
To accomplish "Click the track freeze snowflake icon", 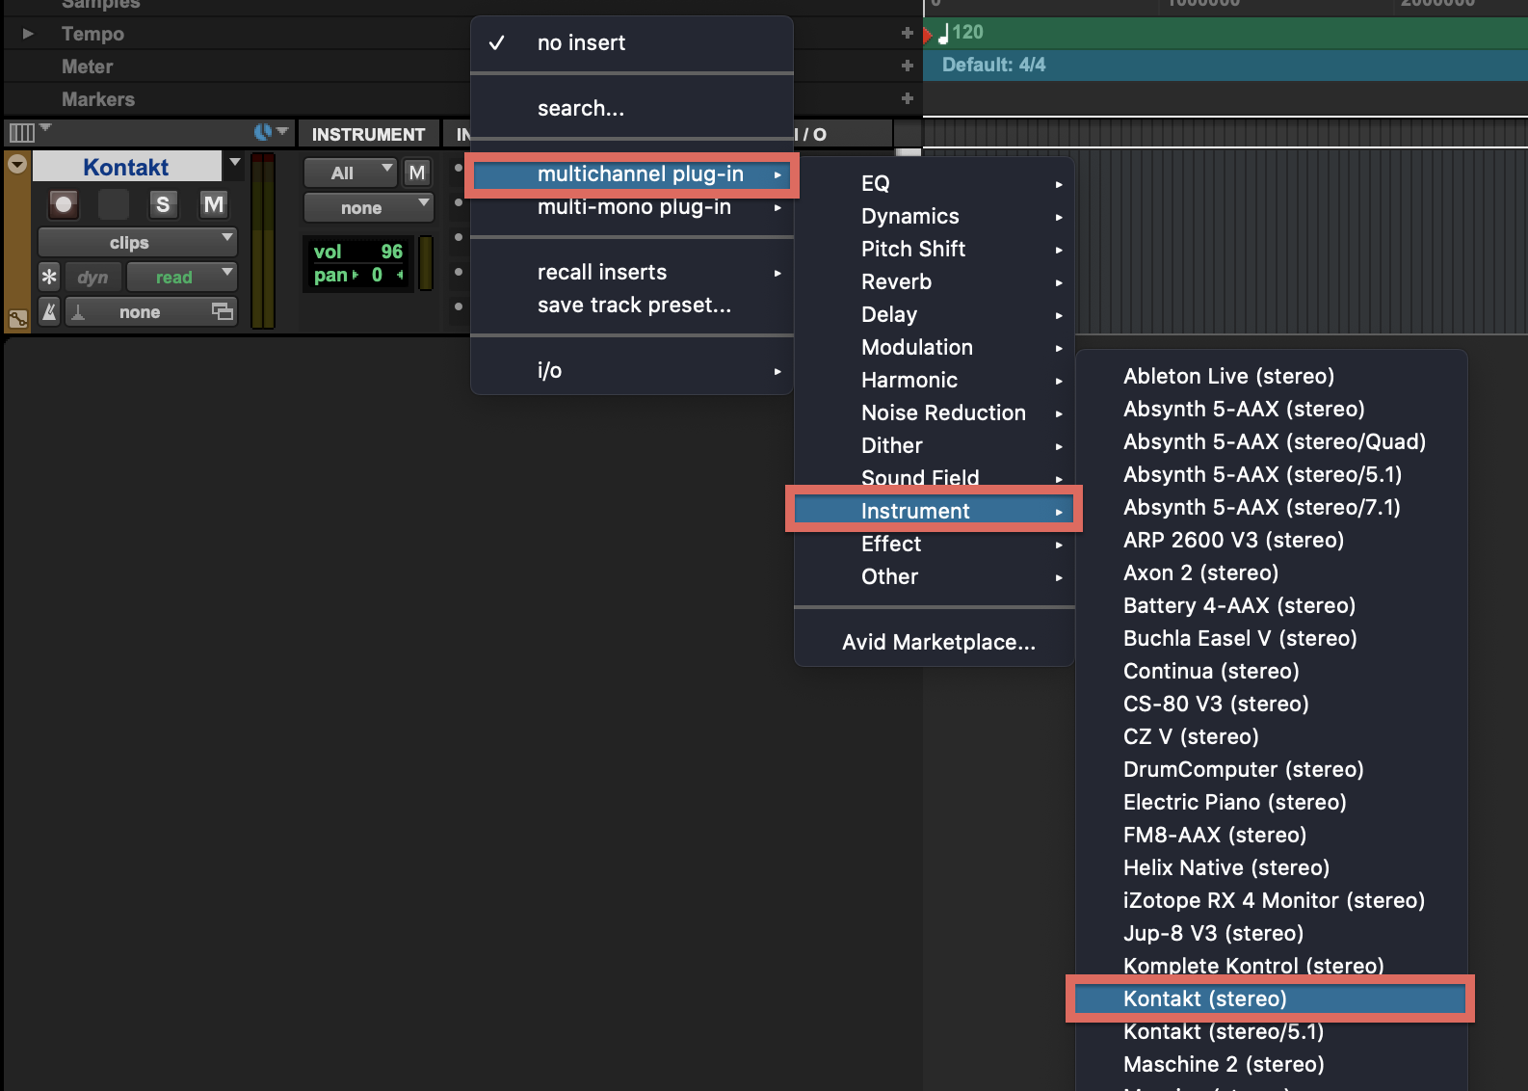I will pos(49,278).
